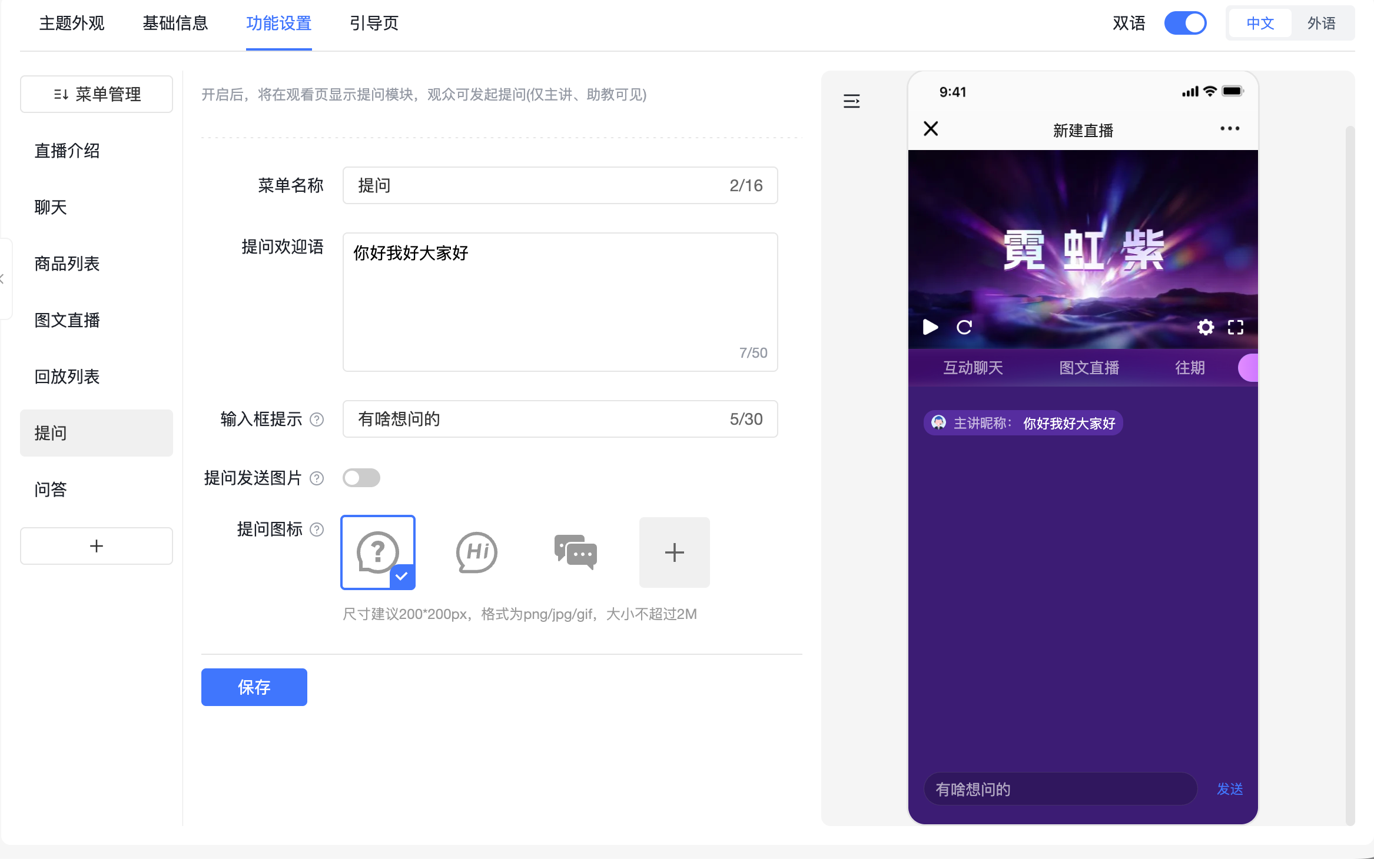Add a new menu with plus button
1374x859 pixels.
97,546
